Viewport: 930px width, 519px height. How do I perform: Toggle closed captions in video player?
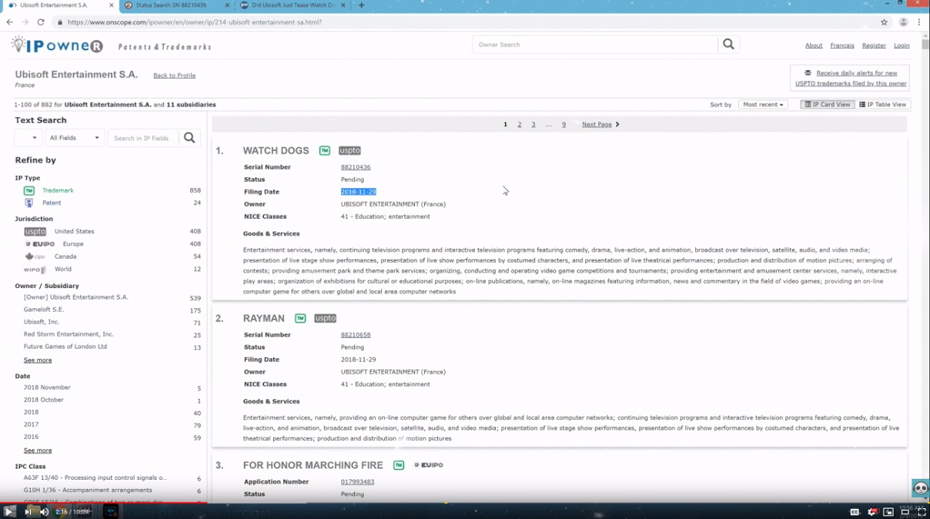click(x=855, y=512)
